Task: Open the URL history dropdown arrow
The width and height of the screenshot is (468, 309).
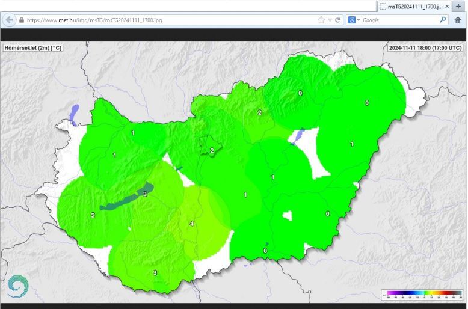Action: tap(330, 20)
